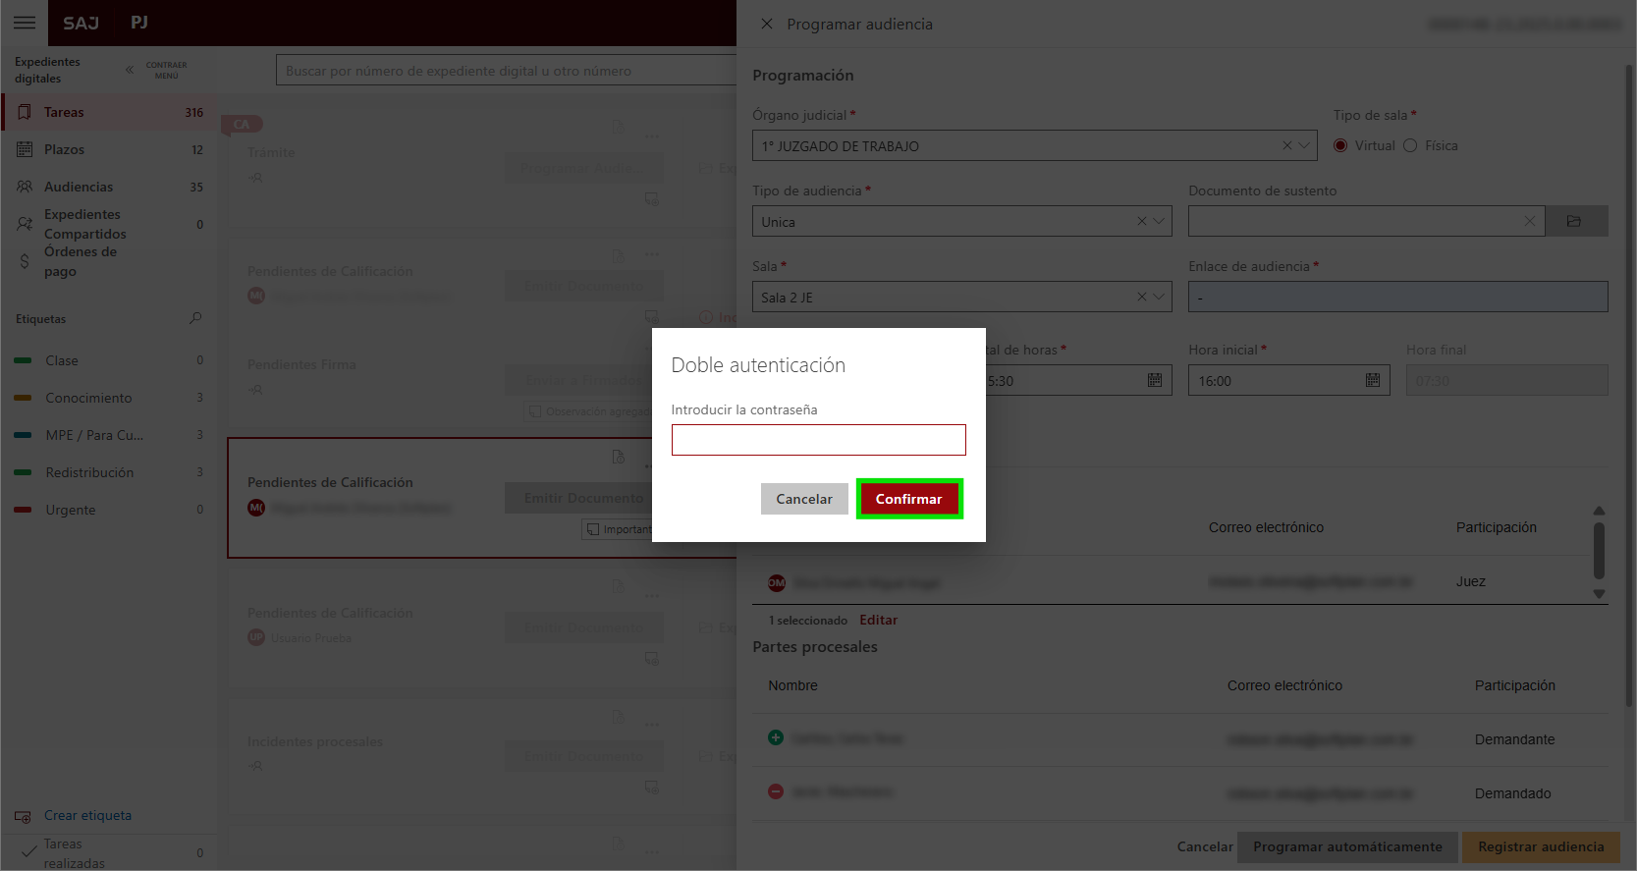Open the Sala dropdown list
Image resolution: width=1637 pixels, height=871 pixels.
(x=1159, y=298)
